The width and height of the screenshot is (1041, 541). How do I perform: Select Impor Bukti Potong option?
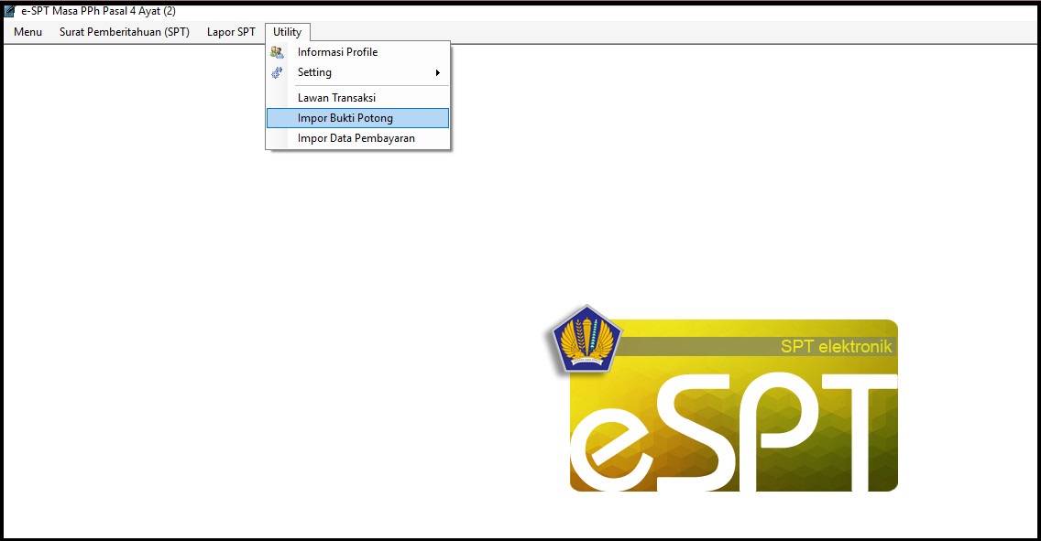point(357,118)
